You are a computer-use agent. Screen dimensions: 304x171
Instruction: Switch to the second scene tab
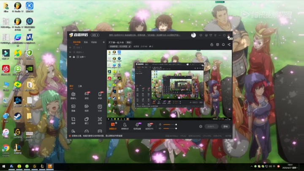(86, 42)
